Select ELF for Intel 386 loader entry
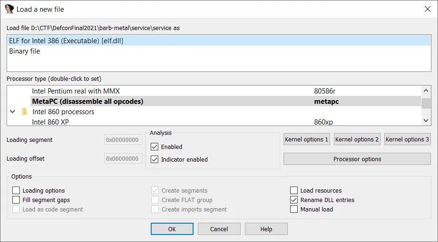 [66, 41]
